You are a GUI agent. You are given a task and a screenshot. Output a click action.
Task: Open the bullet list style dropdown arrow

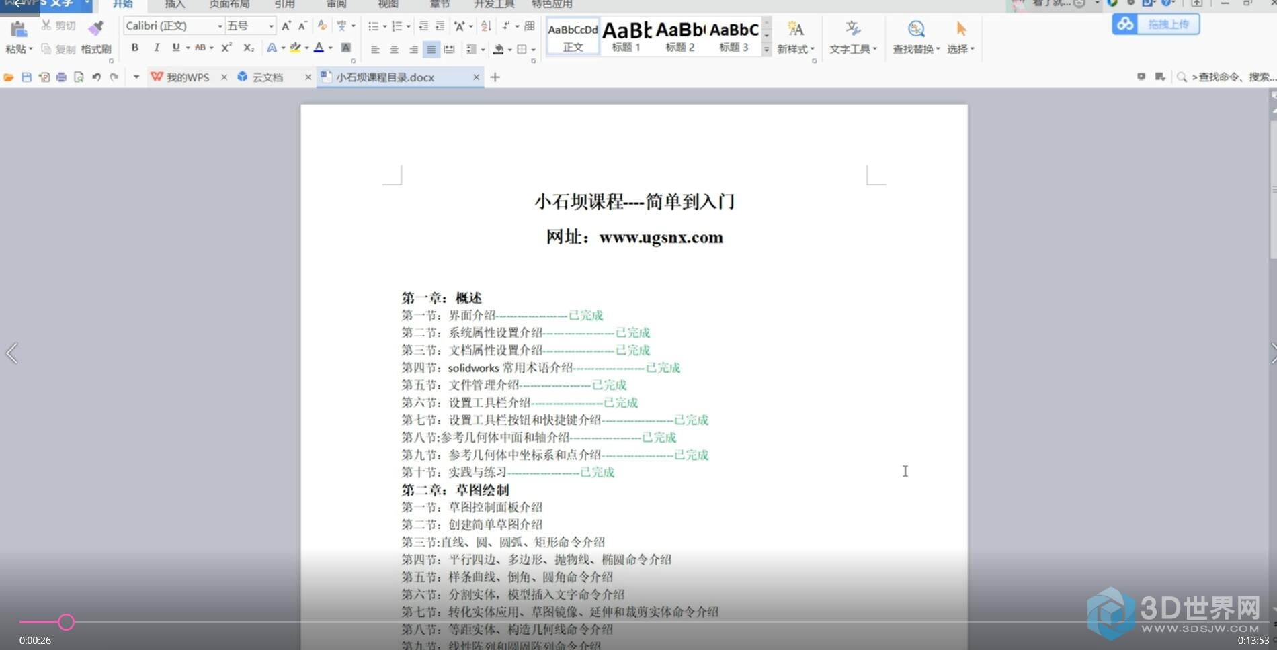pyautogui.click(x=384, y=26)
